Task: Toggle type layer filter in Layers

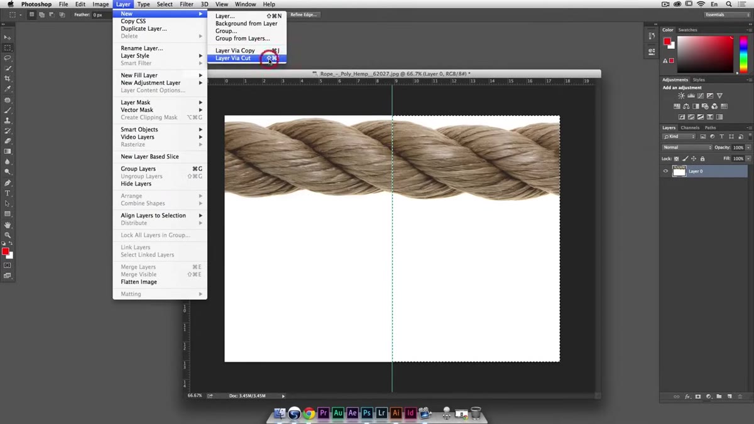Action: [721, 137]
